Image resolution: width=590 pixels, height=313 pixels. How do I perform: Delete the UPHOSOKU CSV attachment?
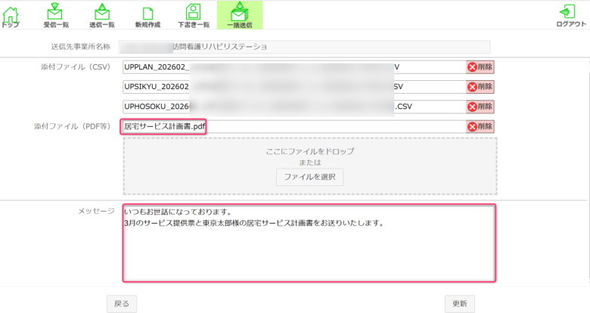tap(480, 107)
